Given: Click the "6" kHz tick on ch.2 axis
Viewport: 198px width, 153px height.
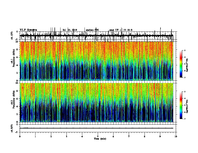Looking at the screenshot, I should (x=17, y=98).
